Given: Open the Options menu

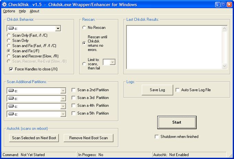Looking at the screenshot, I should (x=9, y=11).
